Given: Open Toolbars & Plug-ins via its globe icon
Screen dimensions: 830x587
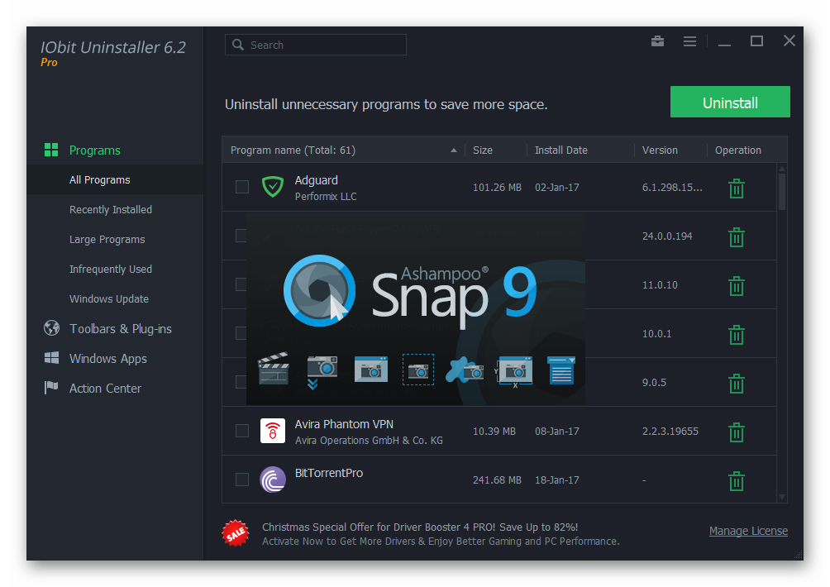Looking at the screenshot, I should 51,328.
